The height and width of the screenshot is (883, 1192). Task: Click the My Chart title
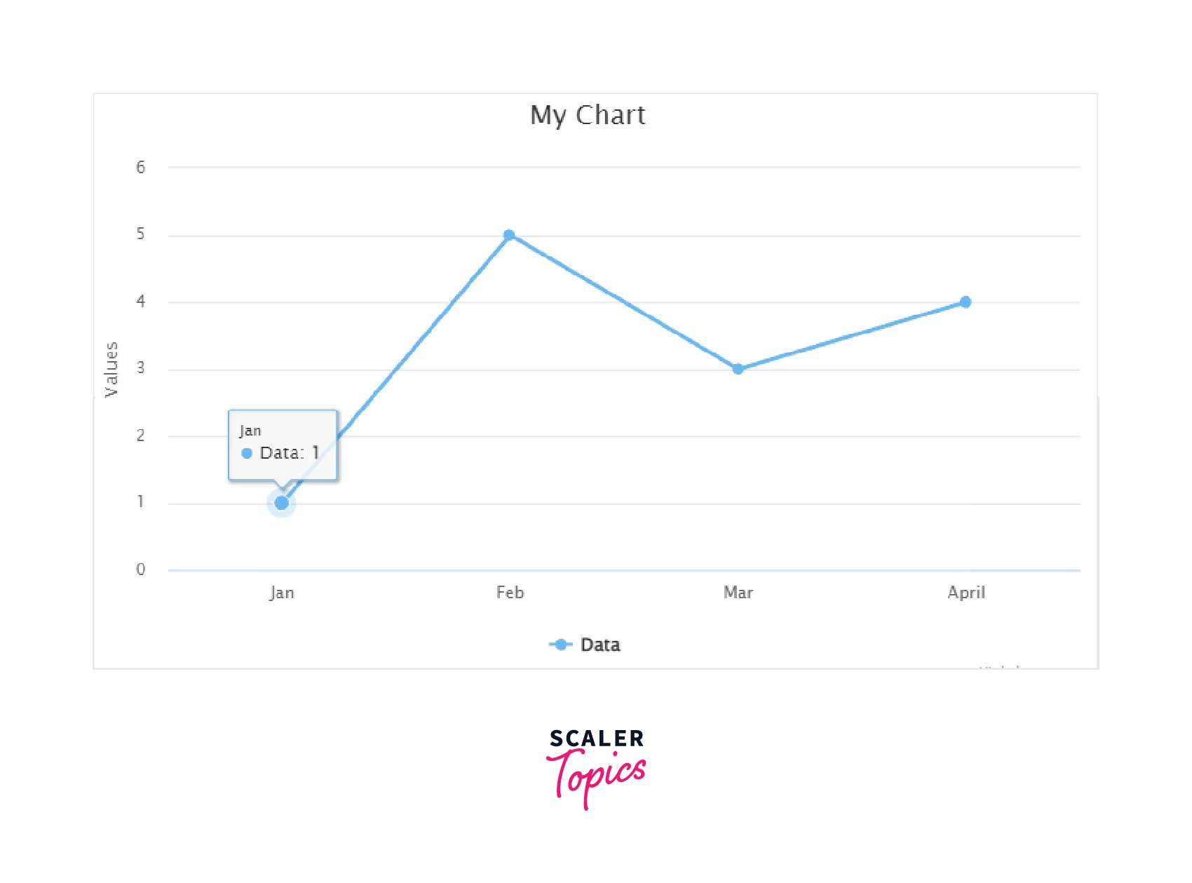(x=588, y=115)
